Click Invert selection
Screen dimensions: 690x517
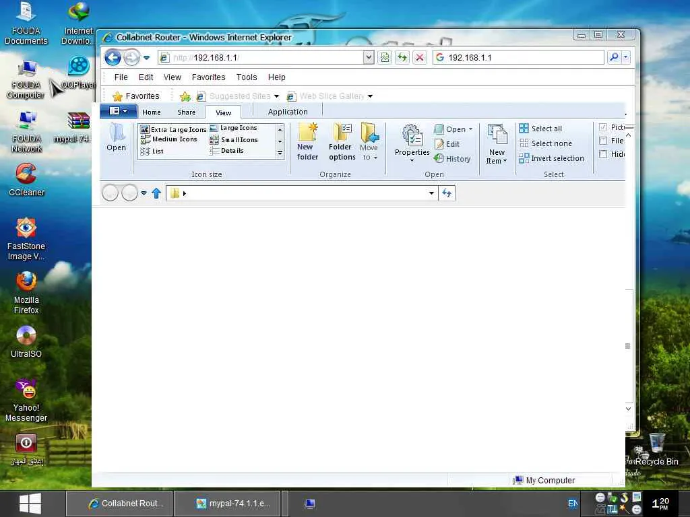click(x=552, y=158)
